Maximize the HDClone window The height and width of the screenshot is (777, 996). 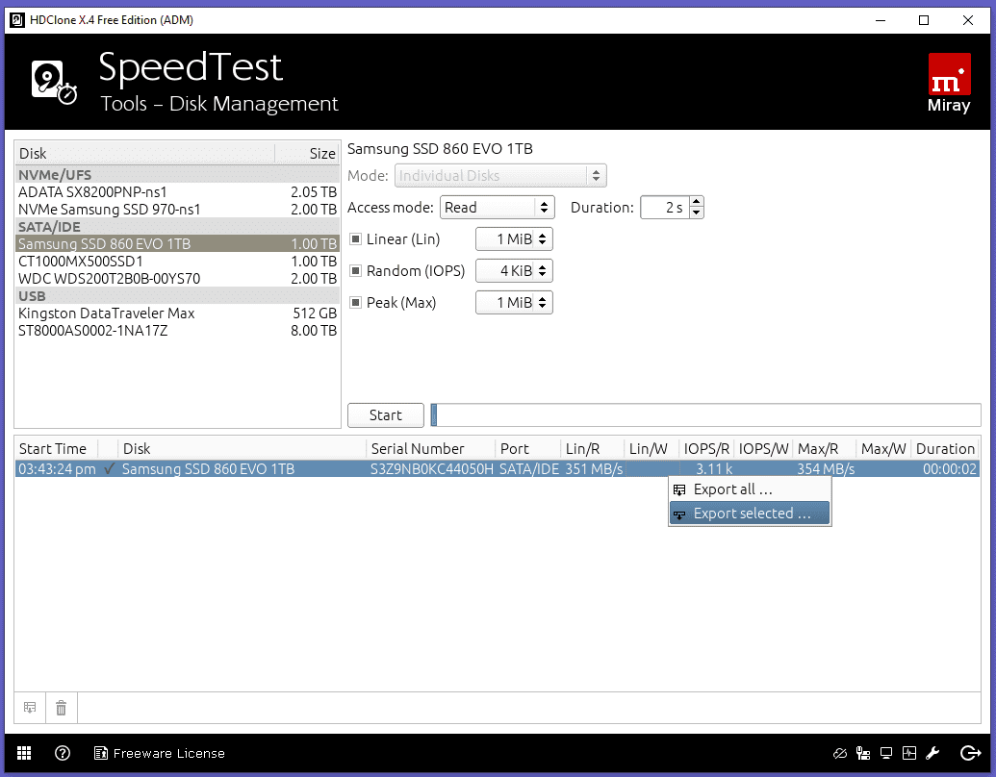(x=924, y=20)
